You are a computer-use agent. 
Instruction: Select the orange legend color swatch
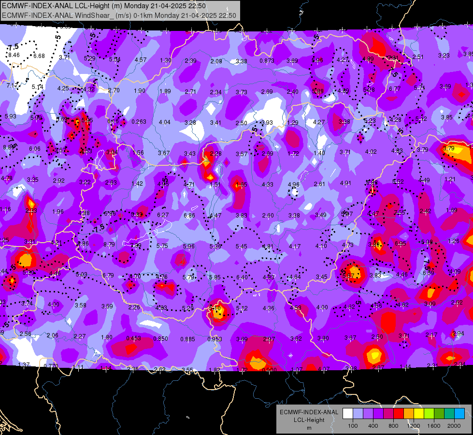click(409, 414)
